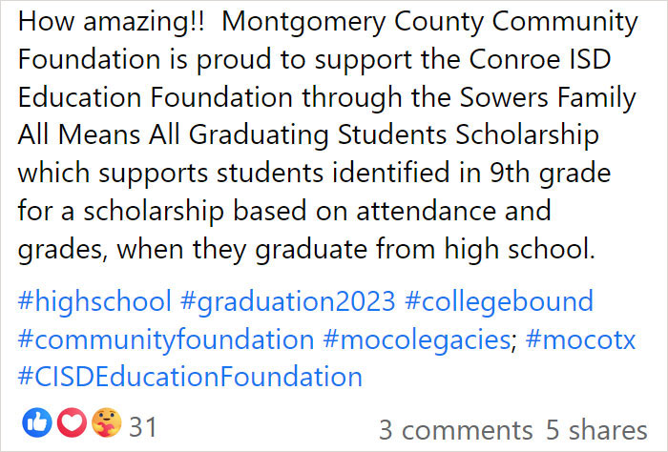Screen dimensions: 668x452
Task: Open the #communityfoundation hashtag
Action: (x=166, y=339)
